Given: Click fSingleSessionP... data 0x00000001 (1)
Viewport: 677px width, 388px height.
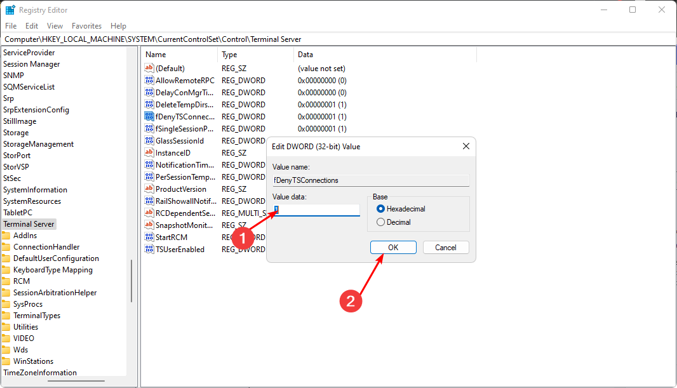Looking at the screenshot, I should coord(322,129).
